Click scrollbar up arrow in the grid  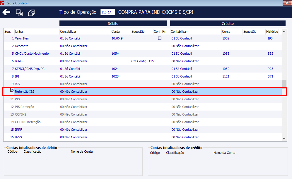tap(284, 31)
